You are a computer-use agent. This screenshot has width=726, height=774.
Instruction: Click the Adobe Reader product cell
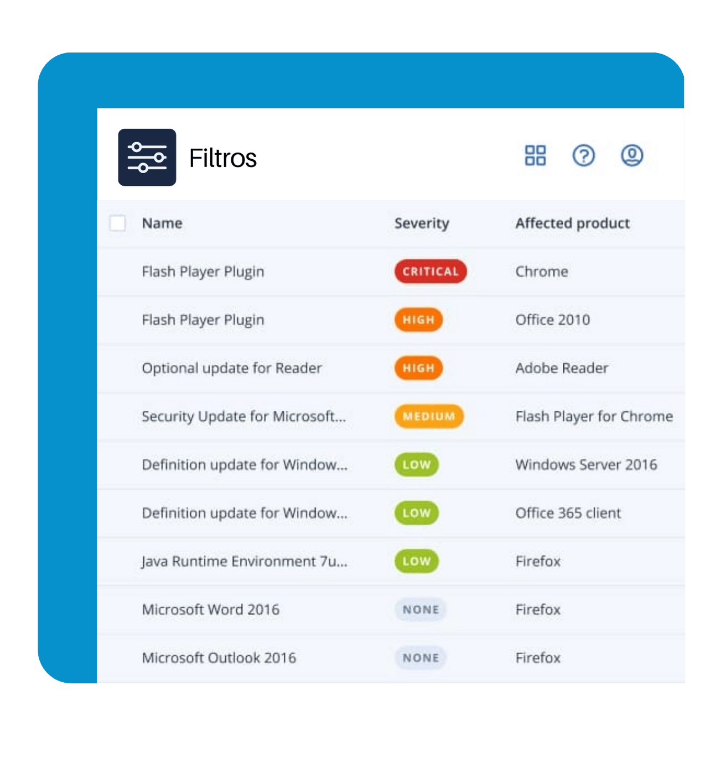tap(562, 368)
